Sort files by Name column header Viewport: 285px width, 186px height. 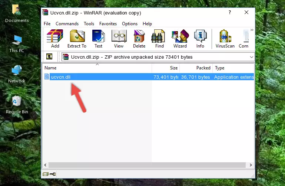click(97, 68)
